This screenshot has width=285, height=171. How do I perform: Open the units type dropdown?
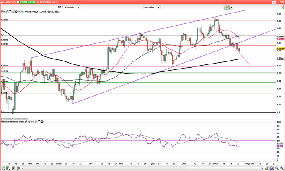[72, 7]
